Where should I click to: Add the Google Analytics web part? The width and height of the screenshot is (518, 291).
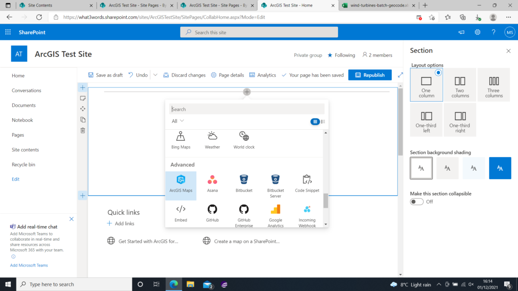[x=275, y=215]
